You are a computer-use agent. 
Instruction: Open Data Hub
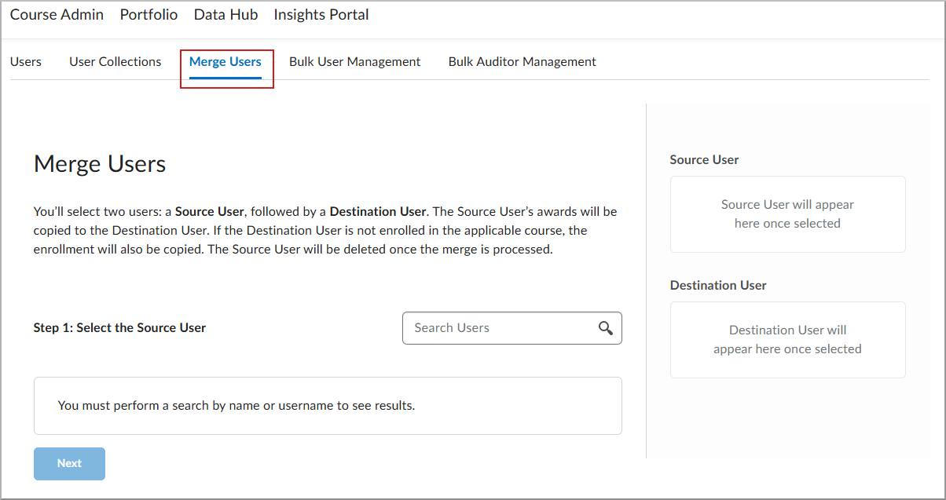pos(225,14)
